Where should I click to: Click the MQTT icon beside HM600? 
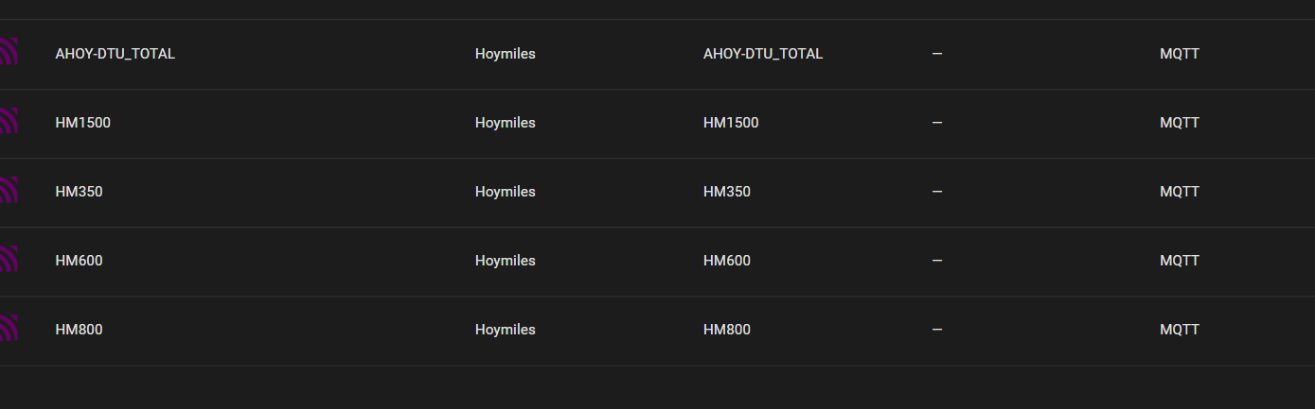click(x=9, y=258)
